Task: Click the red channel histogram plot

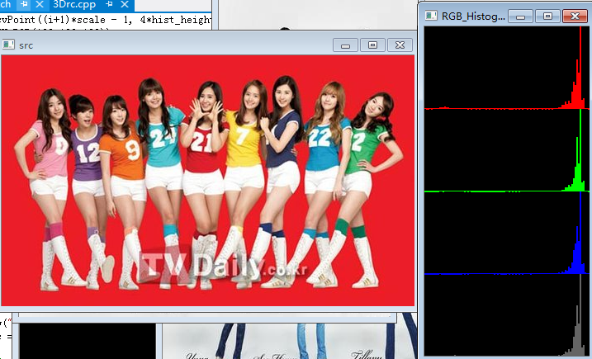Action: pyautogui.click(x=507, y=68)
